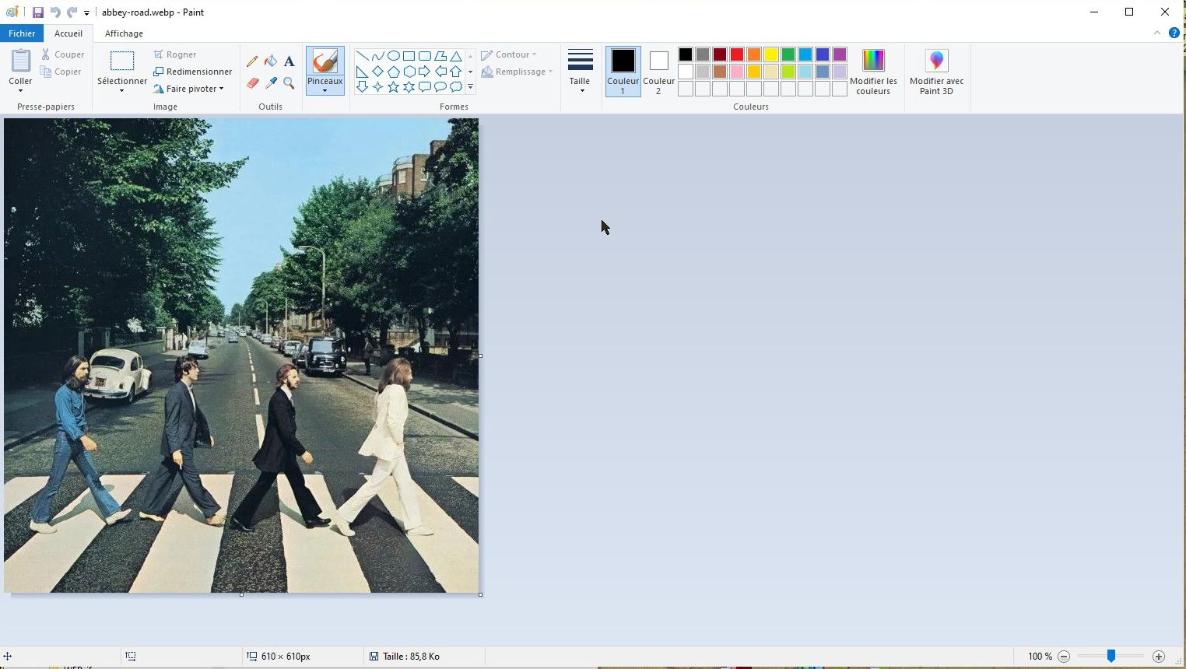Select Couleur 1 foreground color
The height and width of the screenshot is (669, 1186).
click(623, 72)
